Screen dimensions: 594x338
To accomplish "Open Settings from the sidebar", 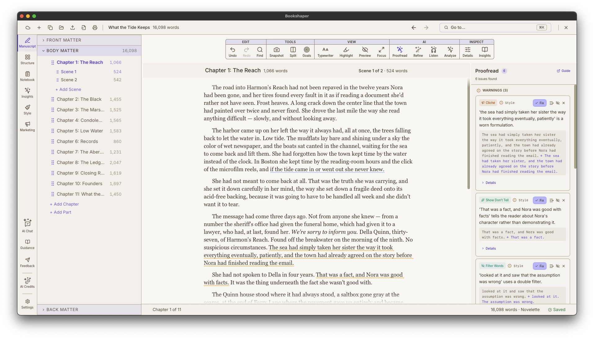I will [x=27, y=304].
